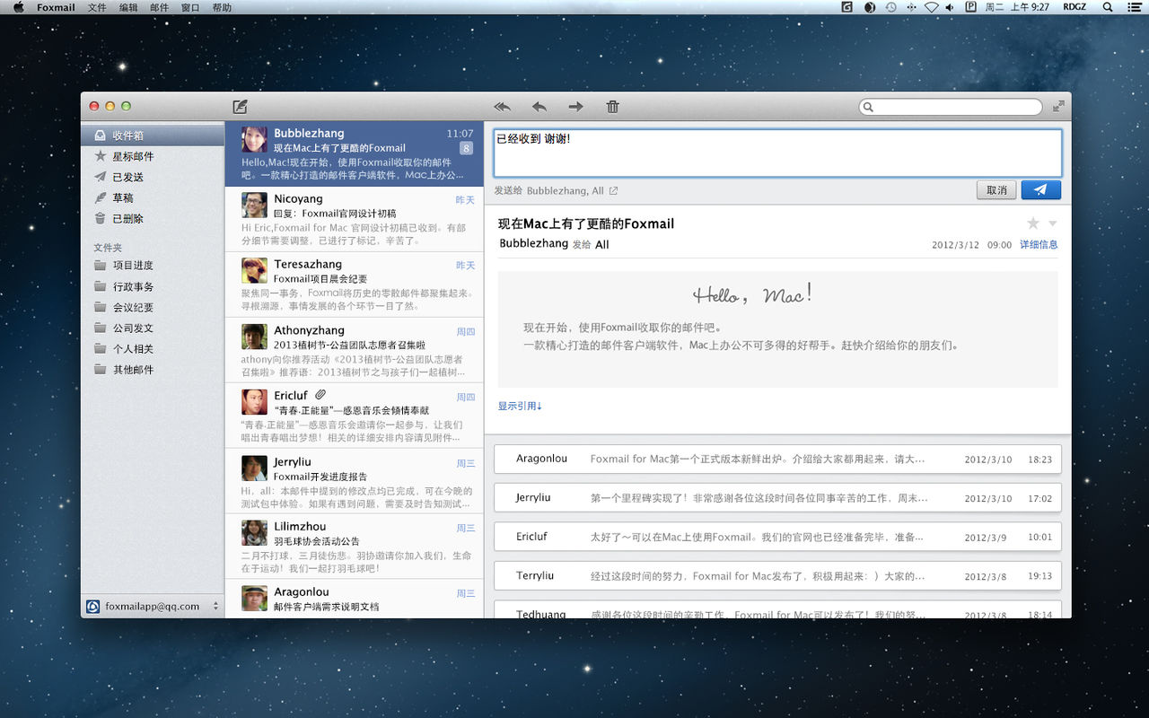Open the arrow menu next to the star
1149x718 pixels.
[1053, 223]
